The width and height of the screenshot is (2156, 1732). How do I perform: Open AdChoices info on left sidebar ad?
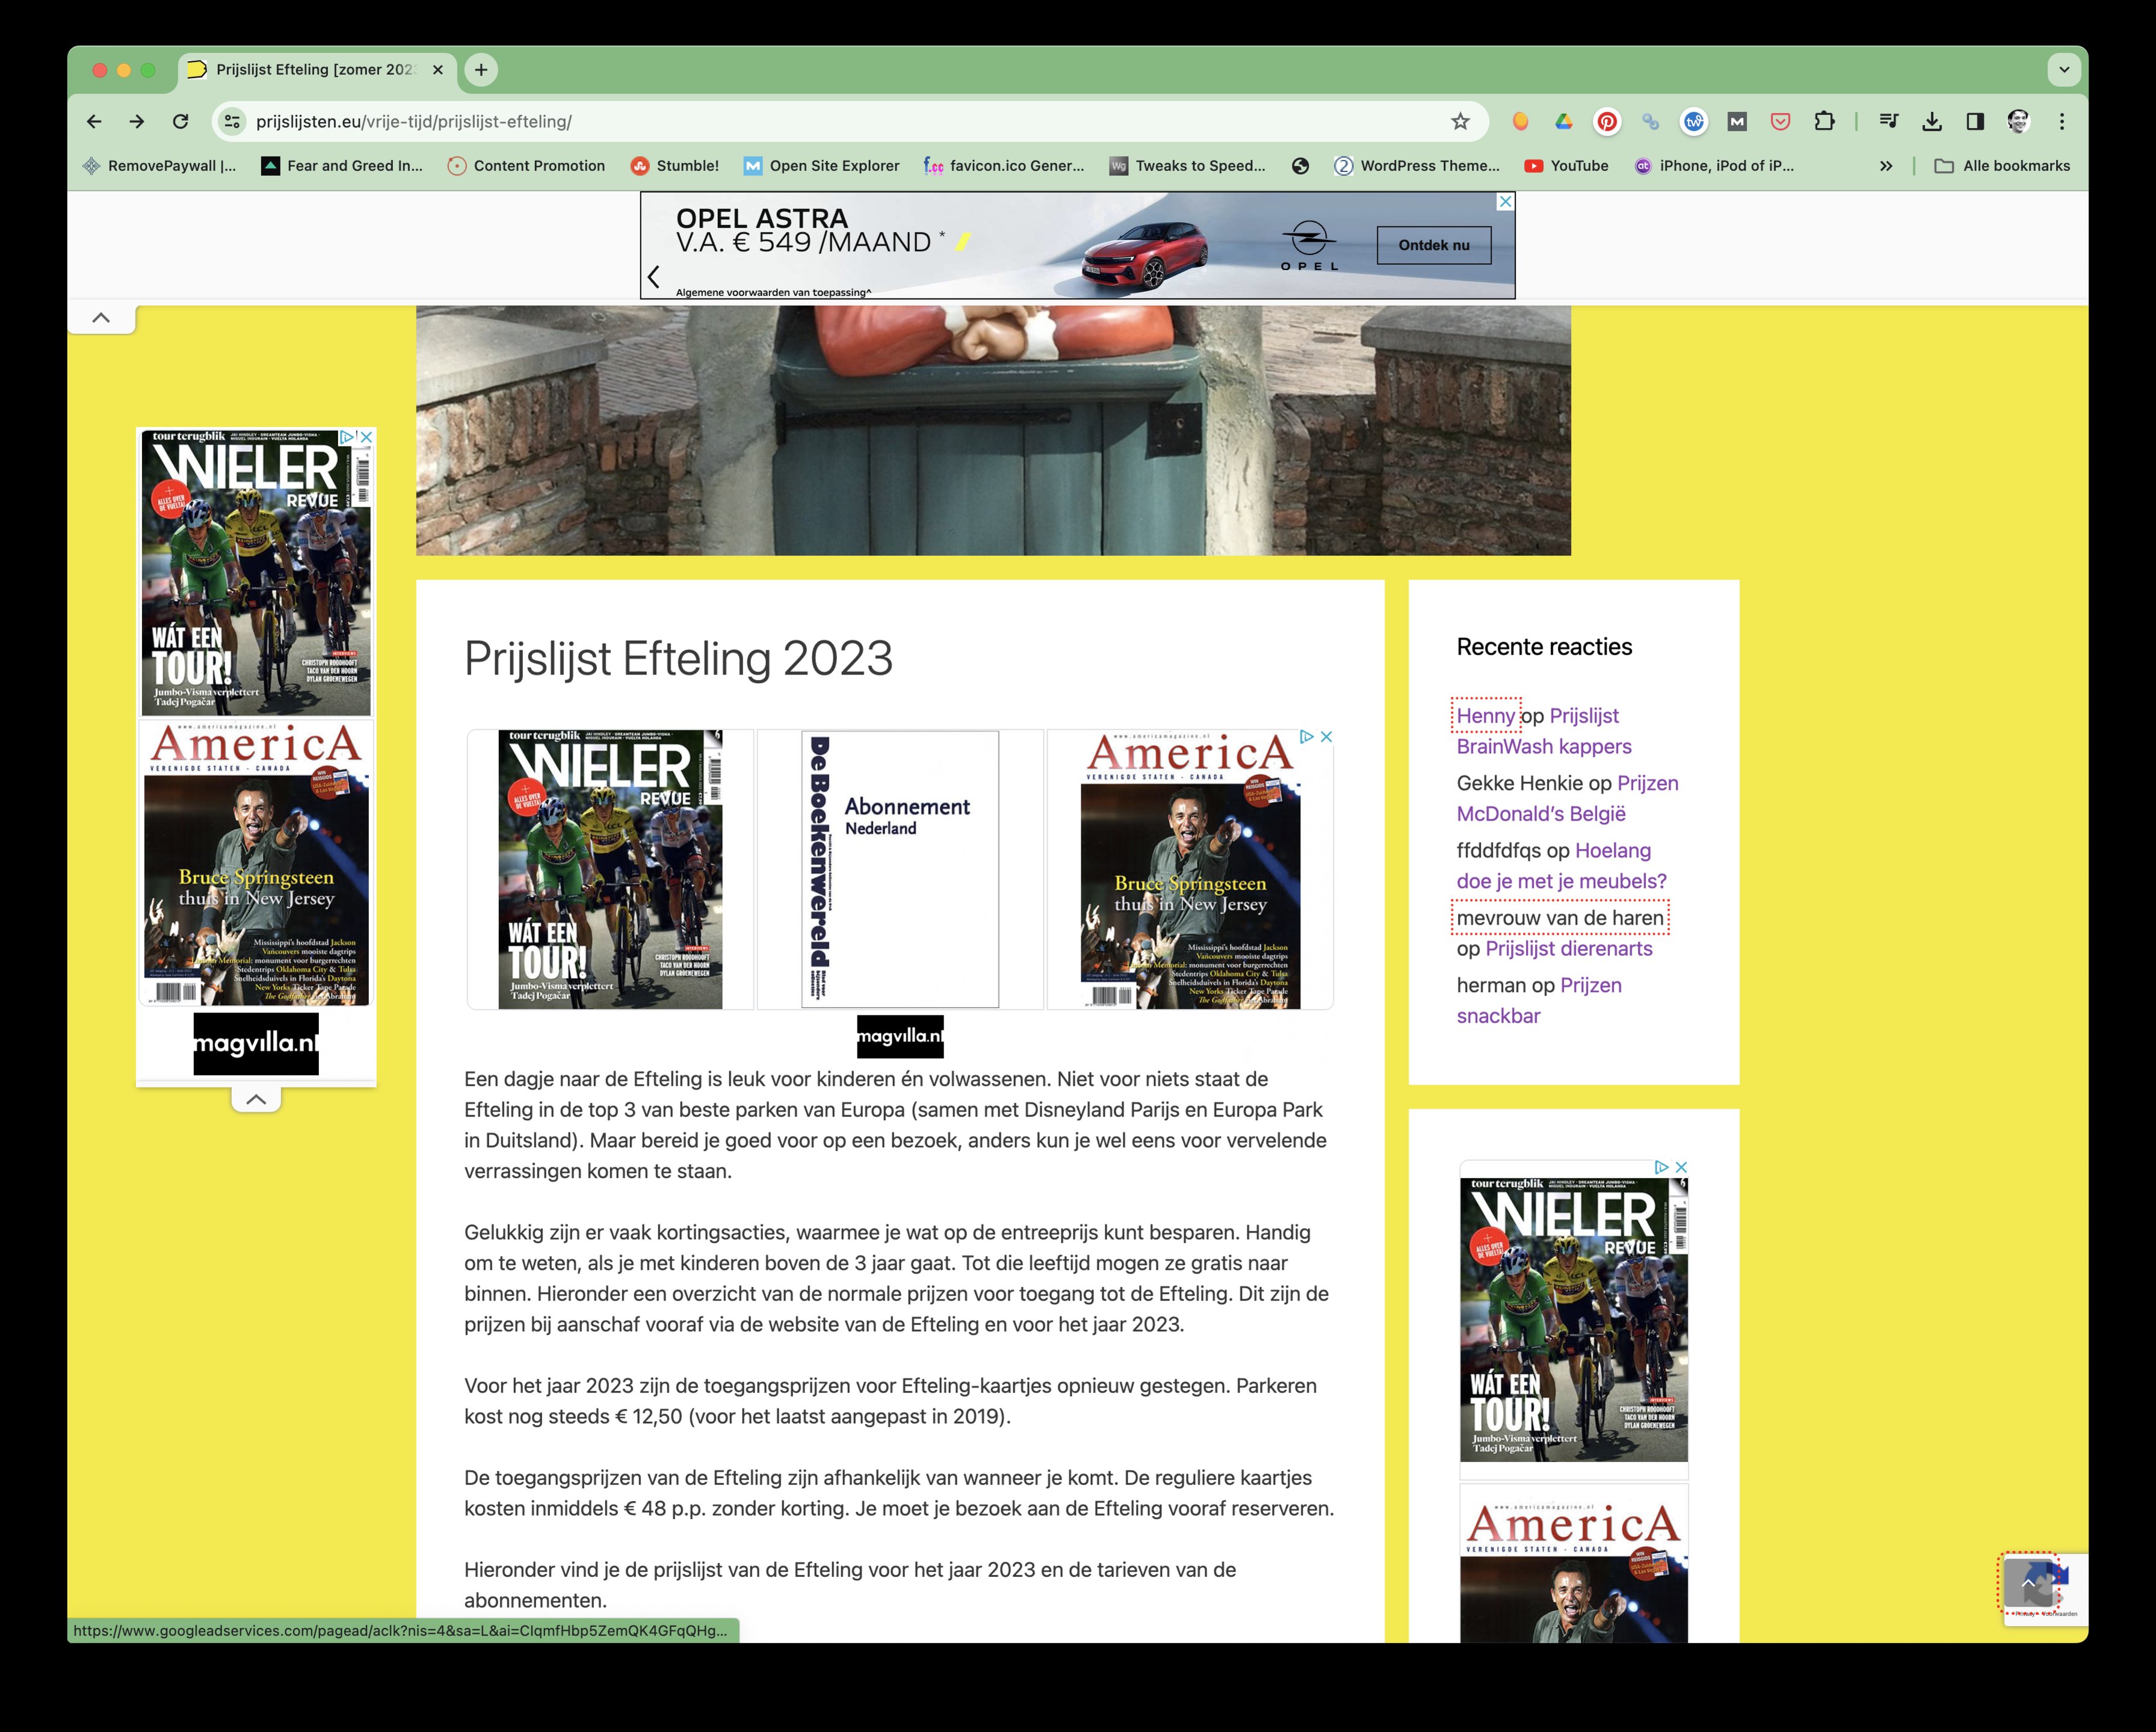click(x=348, y=437)
